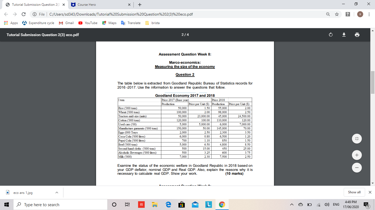375x210 pixels.
Task: Click the zoom in button on the PDF
Action: pos(357,155)
